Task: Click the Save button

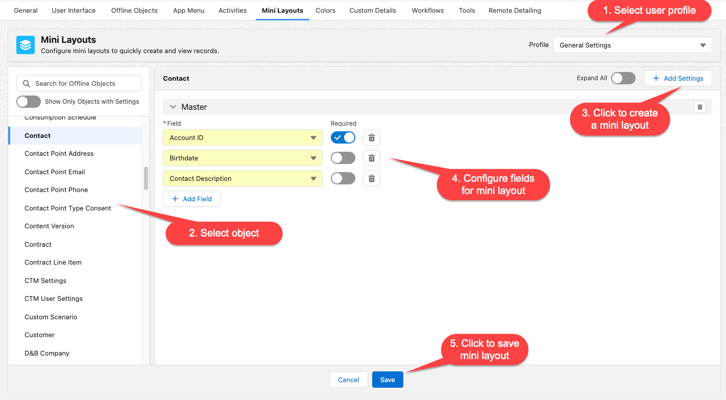Action: [387, 380]
